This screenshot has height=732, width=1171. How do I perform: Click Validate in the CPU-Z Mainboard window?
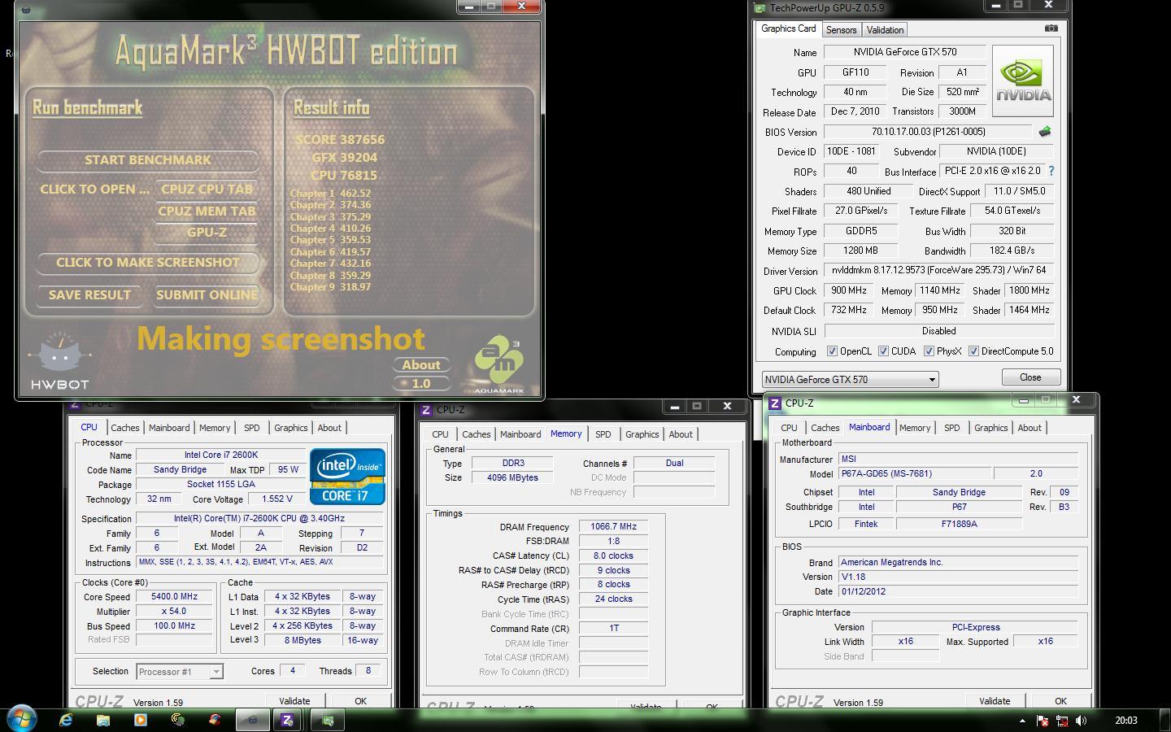tap(995, 701)
